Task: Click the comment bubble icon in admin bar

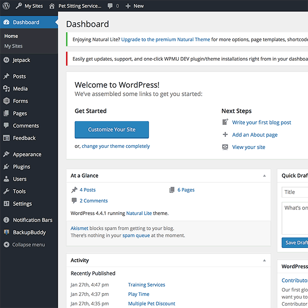Action: click(110, 6)
